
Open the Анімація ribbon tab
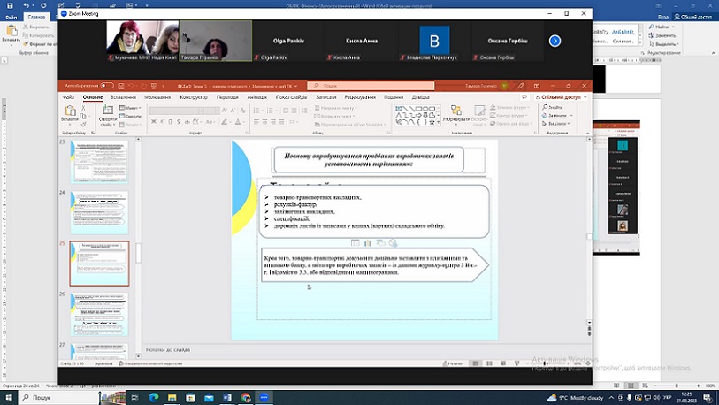(x=256, y=97)
